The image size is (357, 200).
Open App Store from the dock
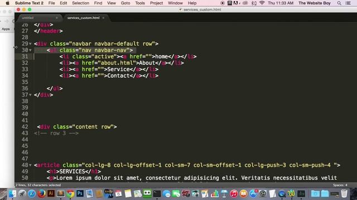tap(253, 193)
